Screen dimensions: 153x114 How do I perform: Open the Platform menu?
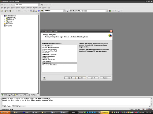(x=18, y=8)
